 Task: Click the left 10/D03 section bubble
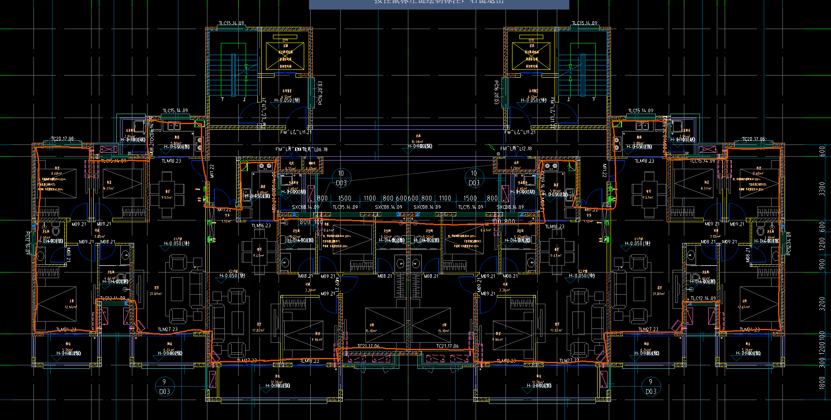tap(341, 178)
